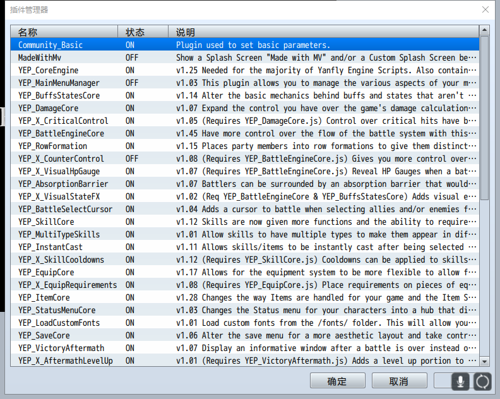This screenshot has width=500, height=399.
Task: Click the 说明 column header
Action: [323, 32]
